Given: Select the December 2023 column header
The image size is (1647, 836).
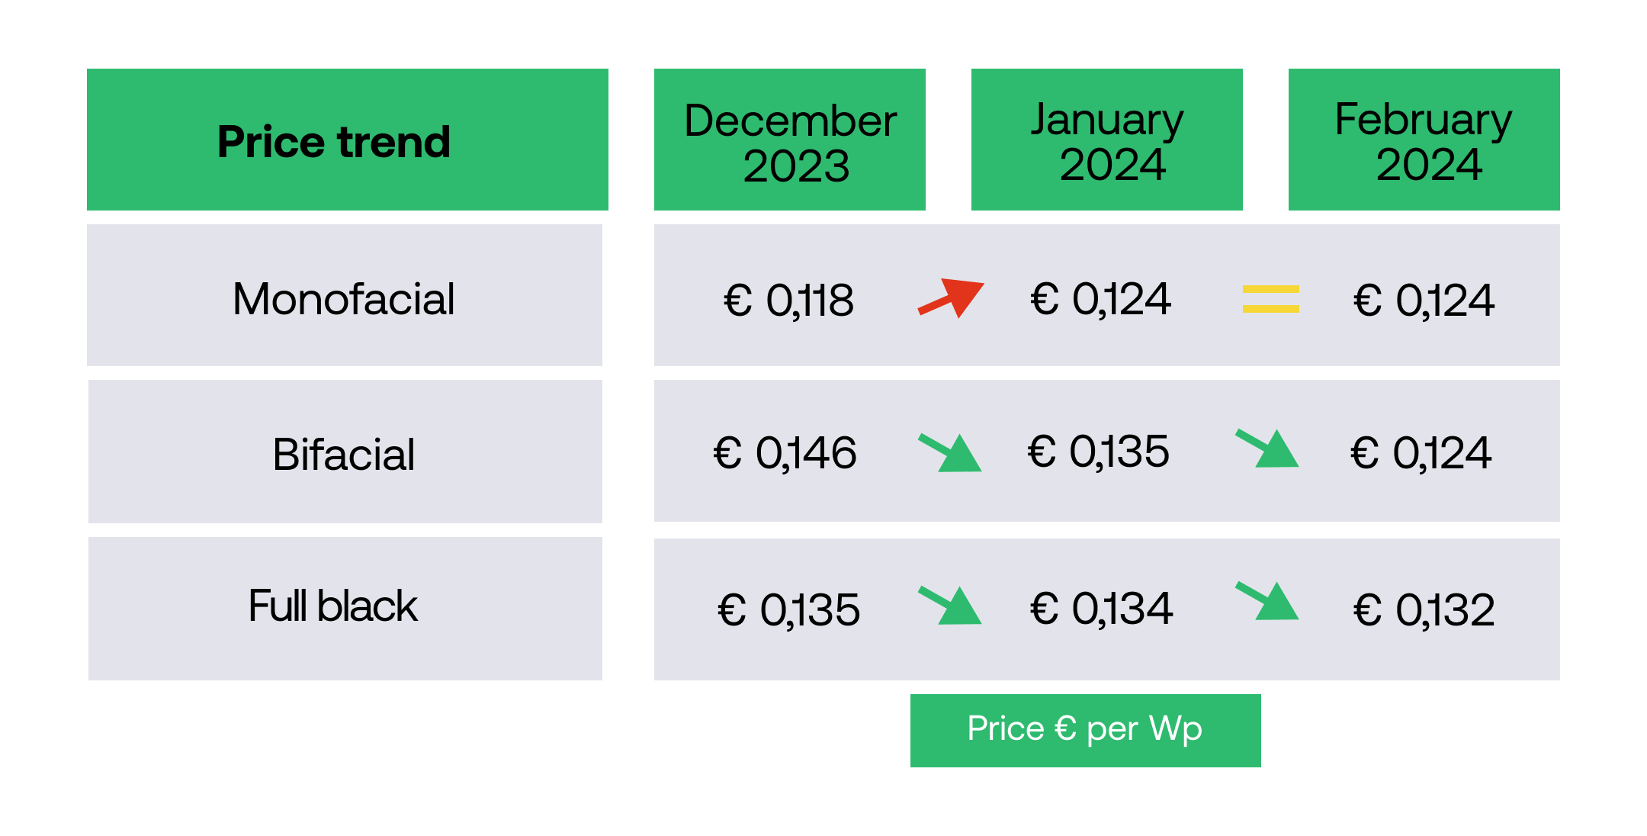Looking at the screenshot, I should (x=790, y=140).
